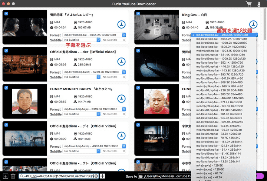Open the King Gnu 白日 thumbnail
Image resolution: width=267 pixels, height=181 pixels.
[x=156, y=27]
